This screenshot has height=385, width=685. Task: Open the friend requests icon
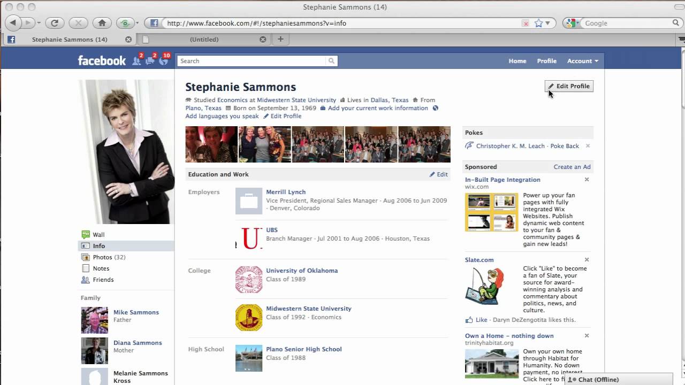tap(137, 61)
